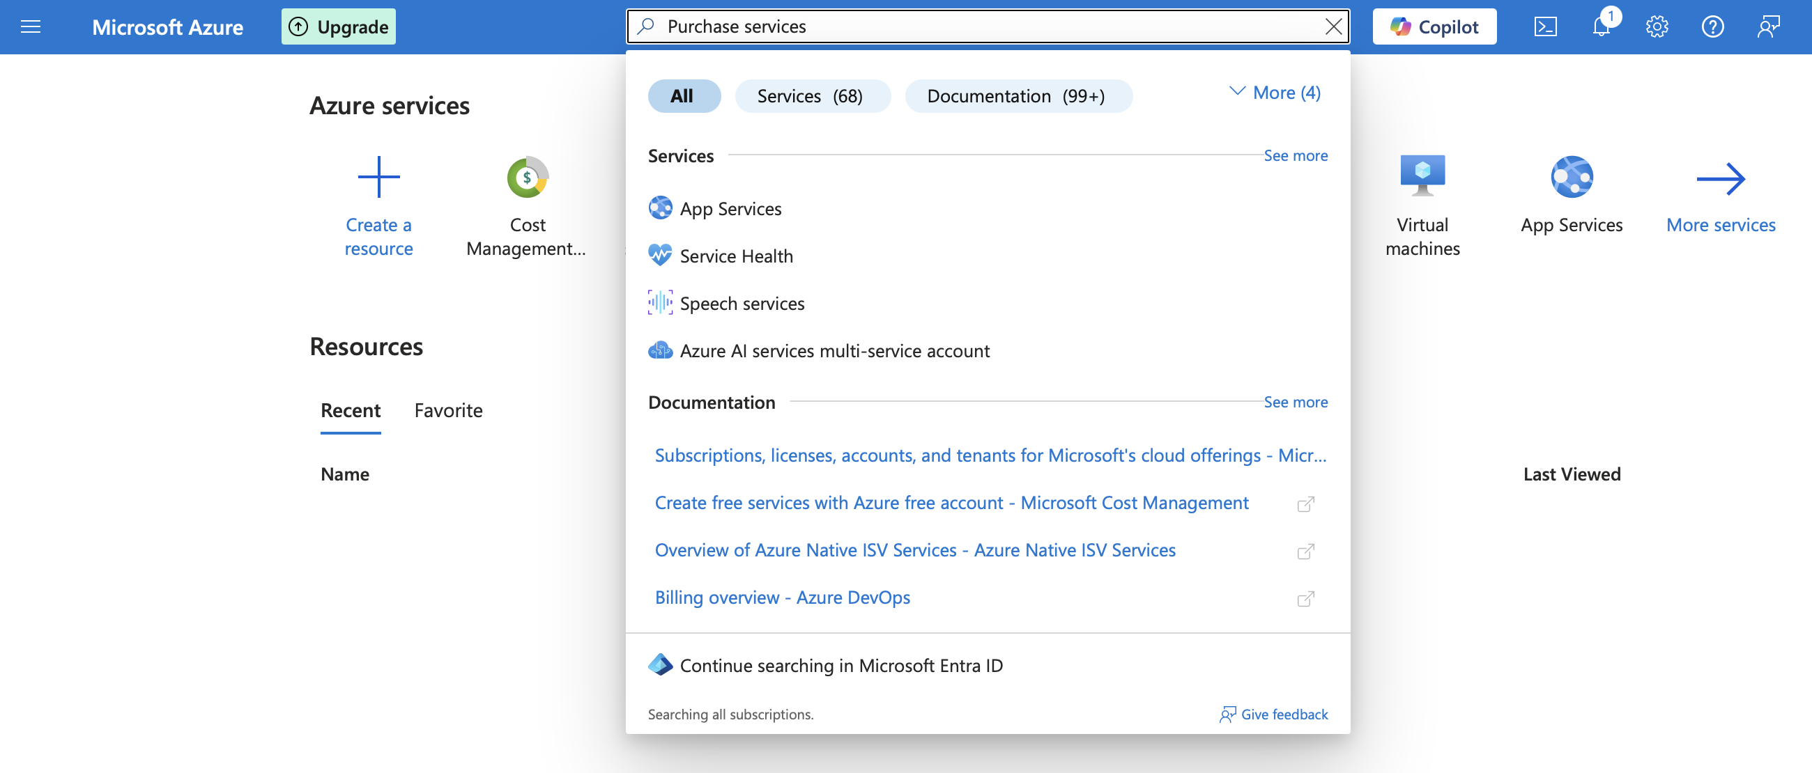1812x773 pixels.
Task: Filter results by Services (68)
Action: tap(813, 95)
